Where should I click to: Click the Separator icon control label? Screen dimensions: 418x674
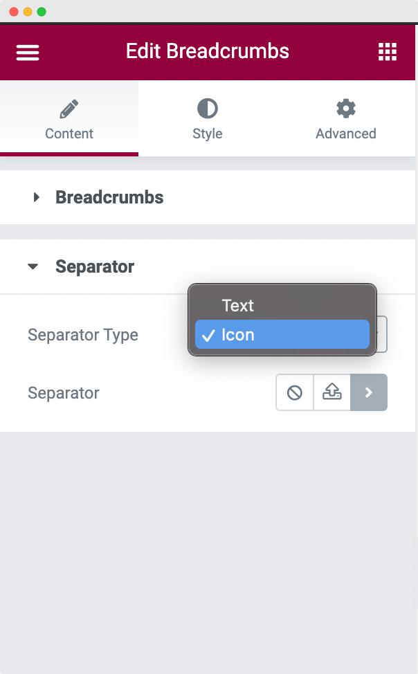tap(64, 393)
